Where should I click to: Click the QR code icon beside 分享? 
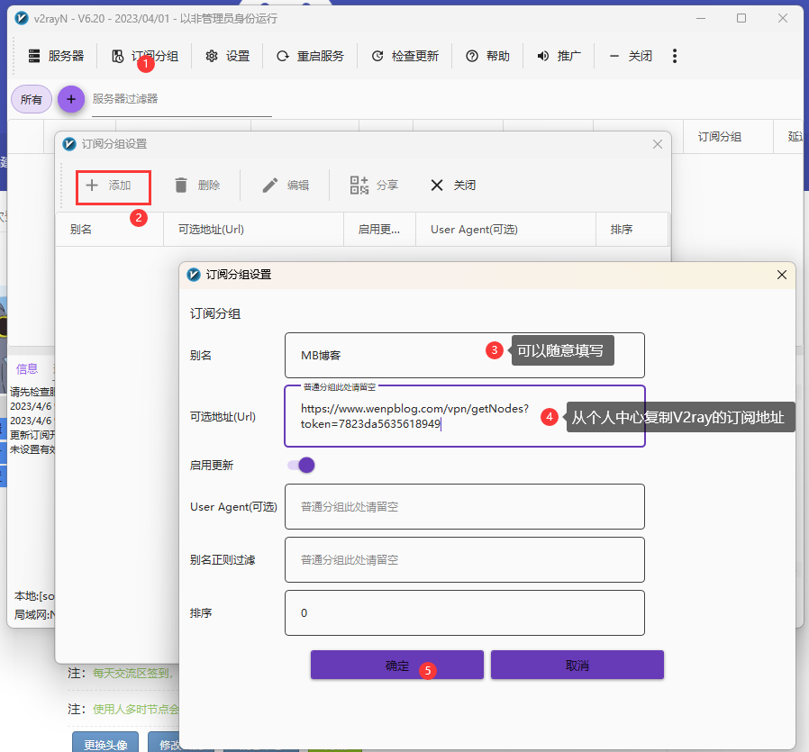pyautogui.click(x=359, y=186)
